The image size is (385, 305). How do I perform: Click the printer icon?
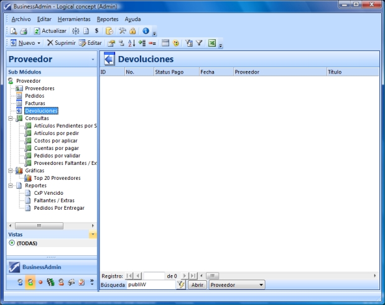click(x=23, y=30)
